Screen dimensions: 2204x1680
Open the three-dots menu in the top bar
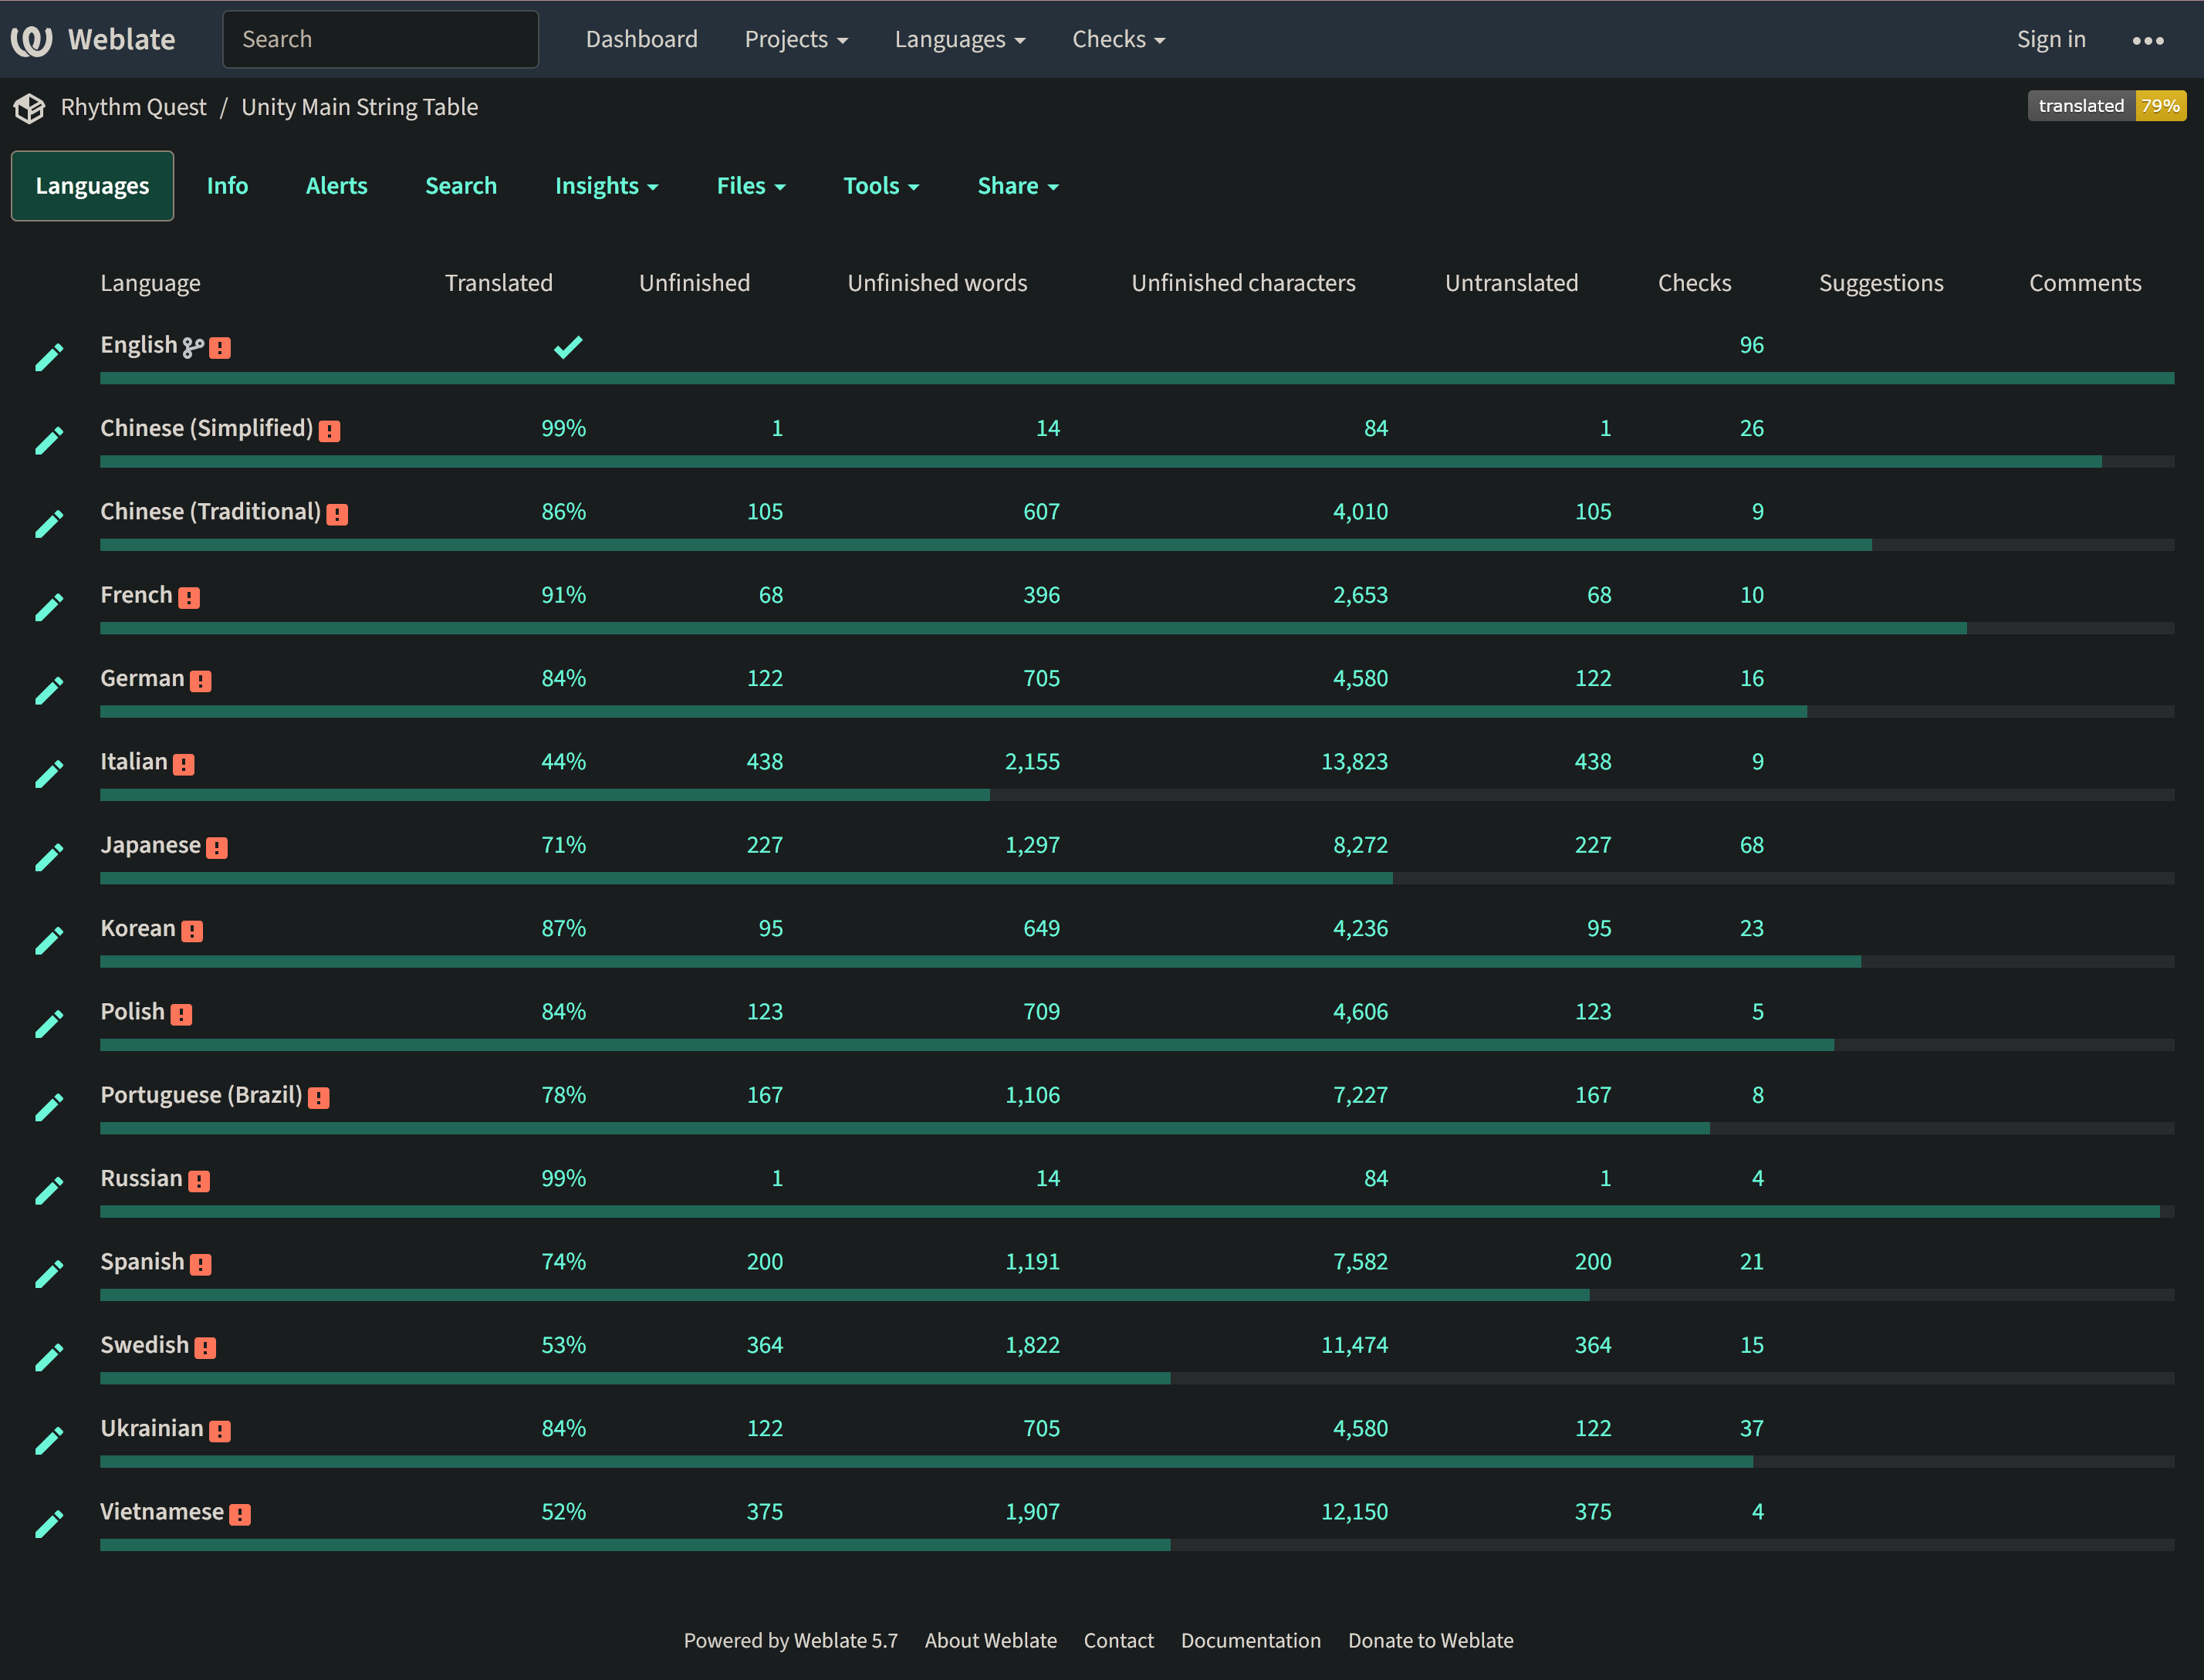[2148, 41]
